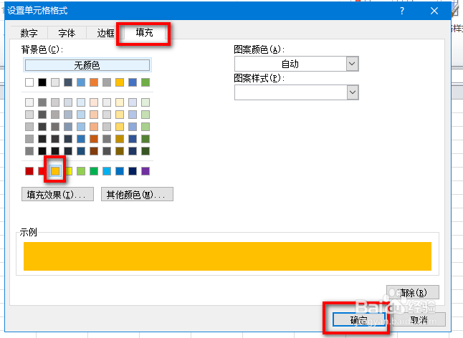Select the cyan standard color swatch
Viewport: 463px width, 338px height.
pos(107,171)
